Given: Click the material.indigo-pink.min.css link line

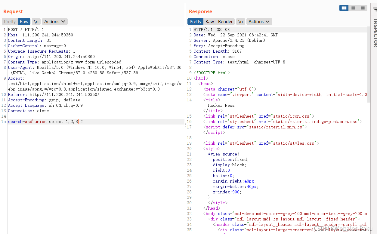Looking at the screenshot, I should 283,122.
